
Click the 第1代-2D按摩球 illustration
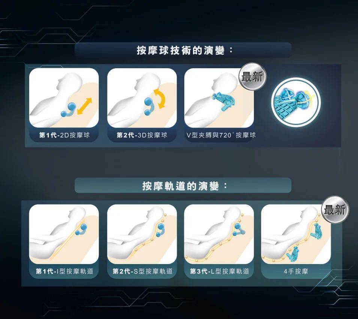(x=64, y=98)
